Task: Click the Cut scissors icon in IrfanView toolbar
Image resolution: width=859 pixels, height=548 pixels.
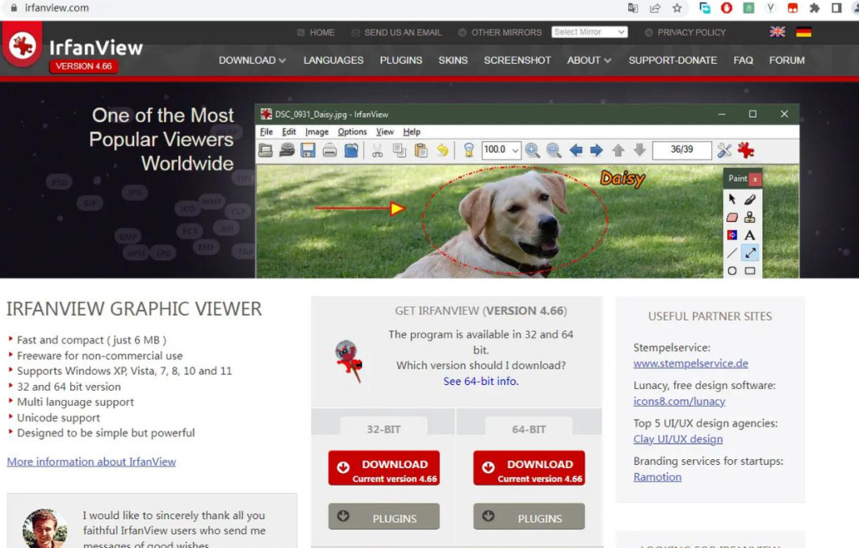Action: tap(378, 150)
